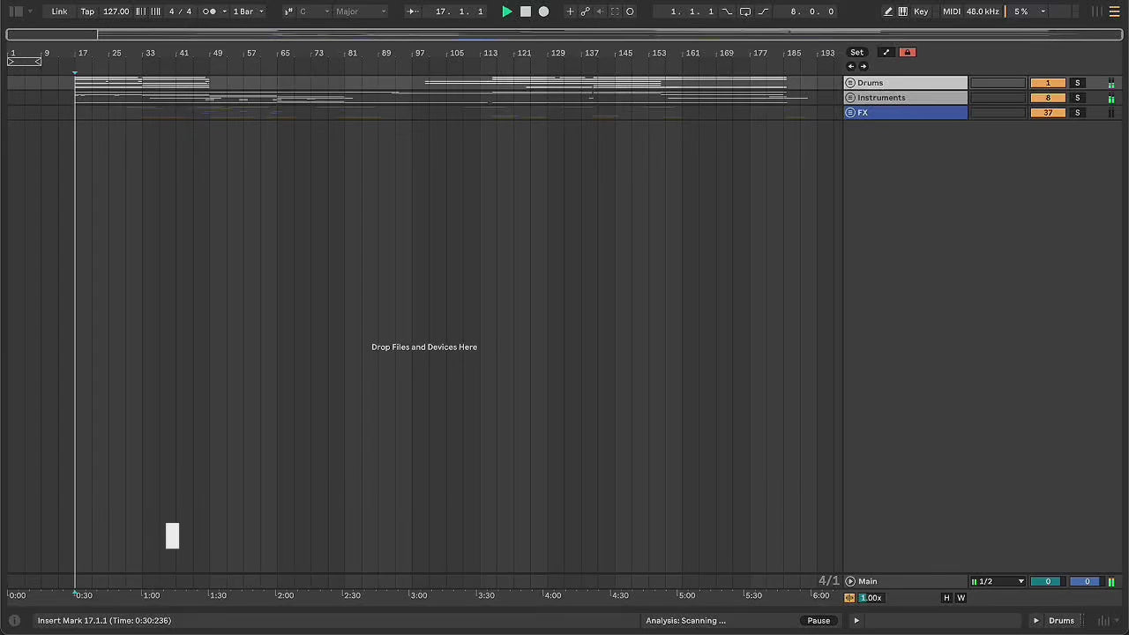Toggle the browser show/hide icon
The height and width of the screenshot is (635, 1129).
tap(16, 11)
